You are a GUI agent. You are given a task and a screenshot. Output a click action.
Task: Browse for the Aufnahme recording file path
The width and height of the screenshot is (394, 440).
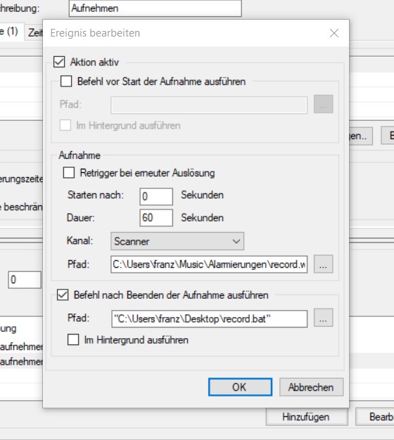point(323,264)
